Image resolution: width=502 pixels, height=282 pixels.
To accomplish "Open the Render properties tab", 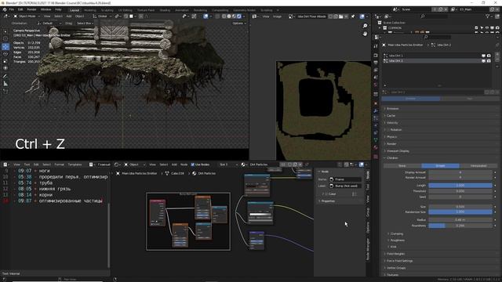I will coord(376,55).
